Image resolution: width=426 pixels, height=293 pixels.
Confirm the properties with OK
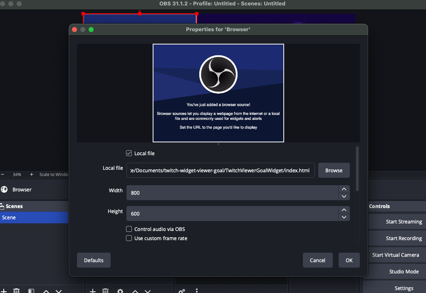click(349, 260)
